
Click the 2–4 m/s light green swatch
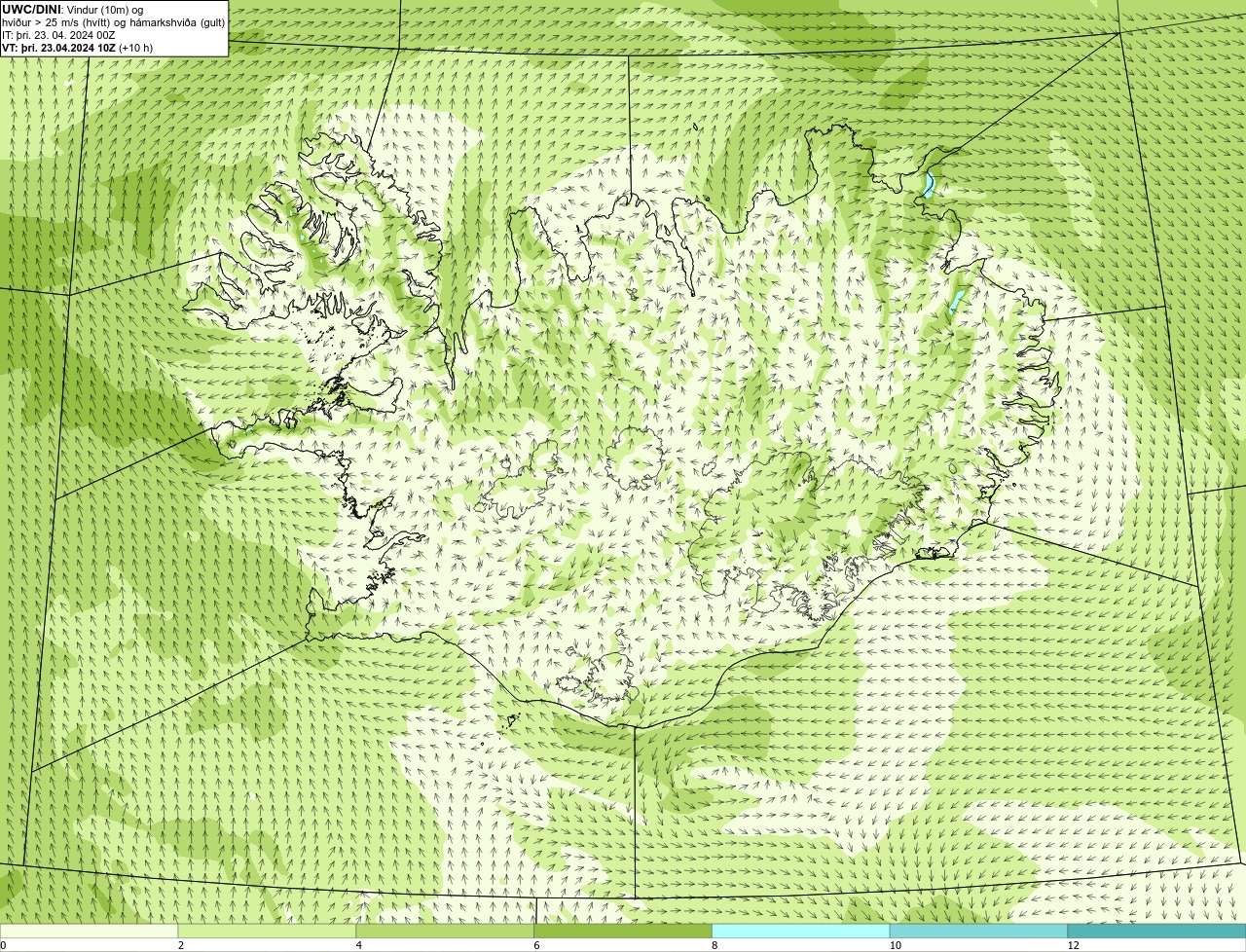pyautogui.click(x=267, y=932)
